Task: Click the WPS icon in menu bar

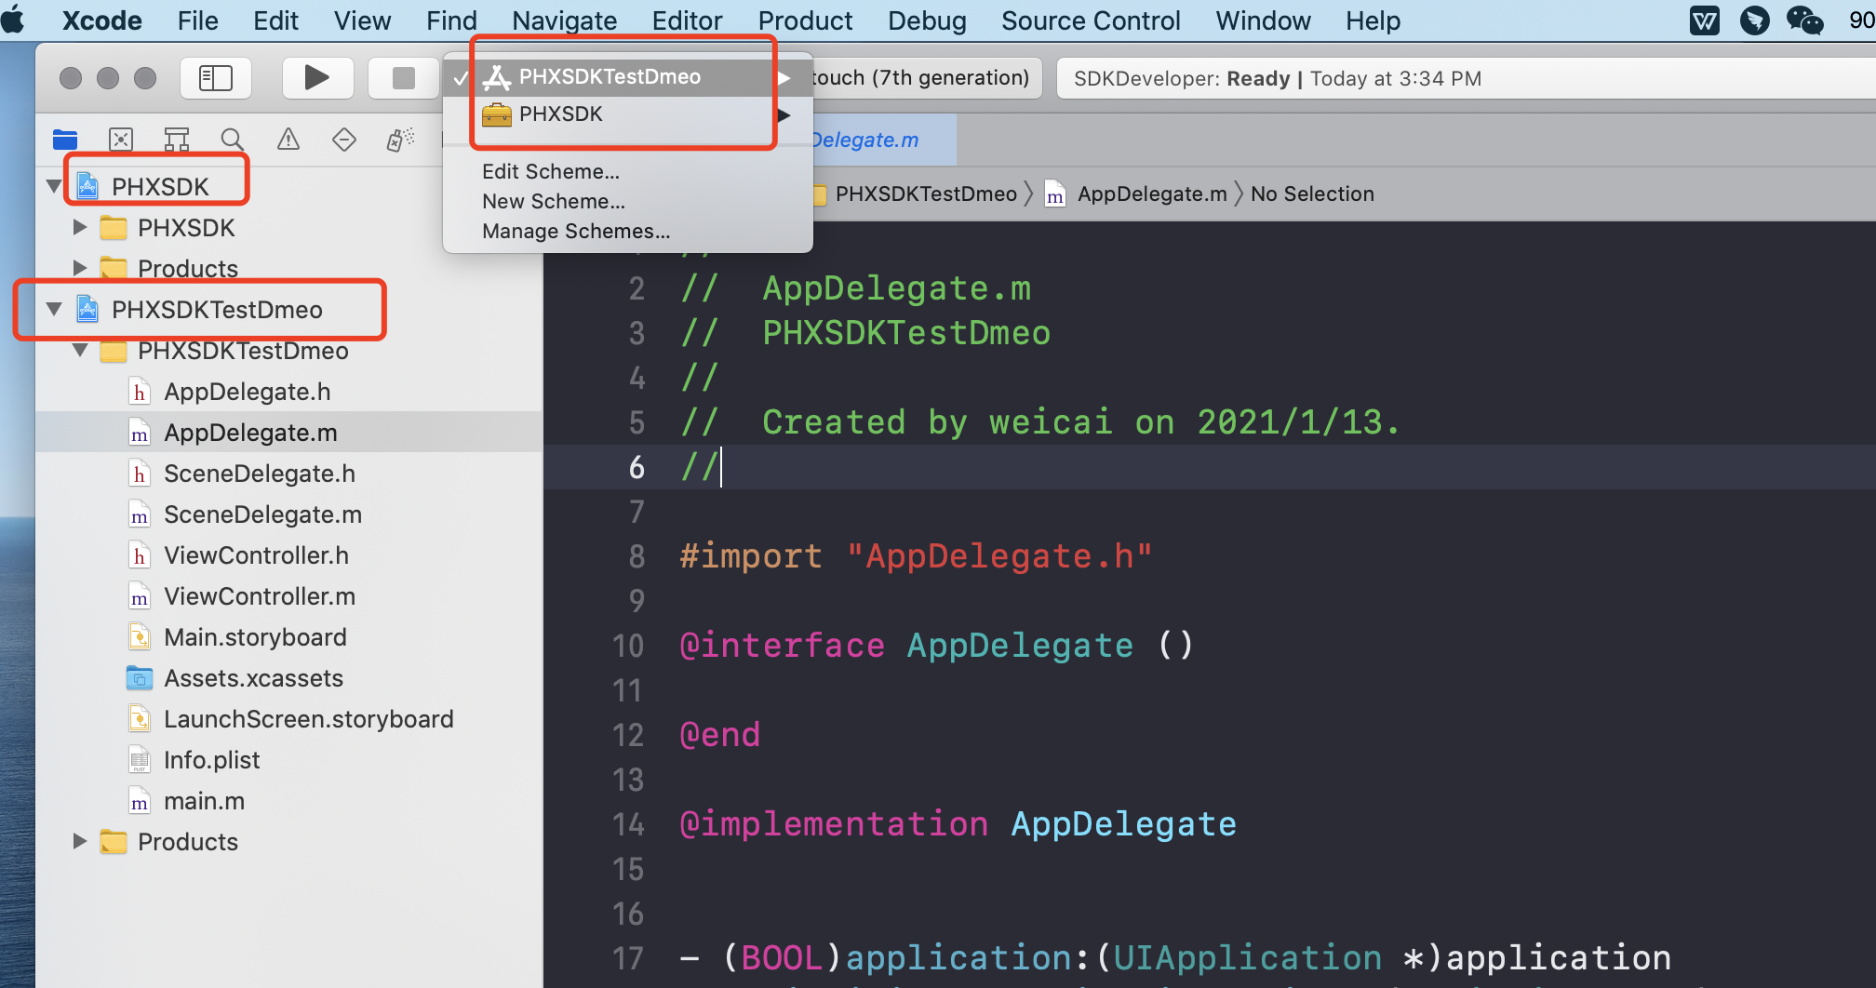Action: (1705, 20)
